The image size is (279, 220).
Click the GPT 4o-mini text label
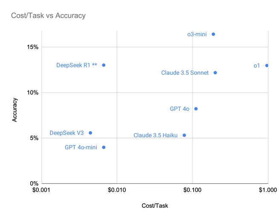coord(81,147)
